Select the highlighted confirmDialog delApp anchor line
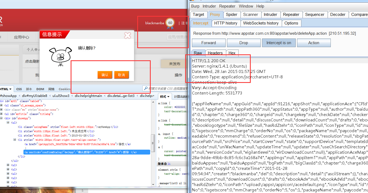The width and height of the screenshot is (368, 193). click(87, 152)
